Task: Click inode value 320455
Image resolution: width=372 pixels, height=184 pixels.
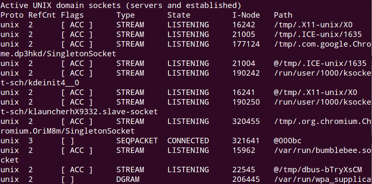Action: (246, 121)
